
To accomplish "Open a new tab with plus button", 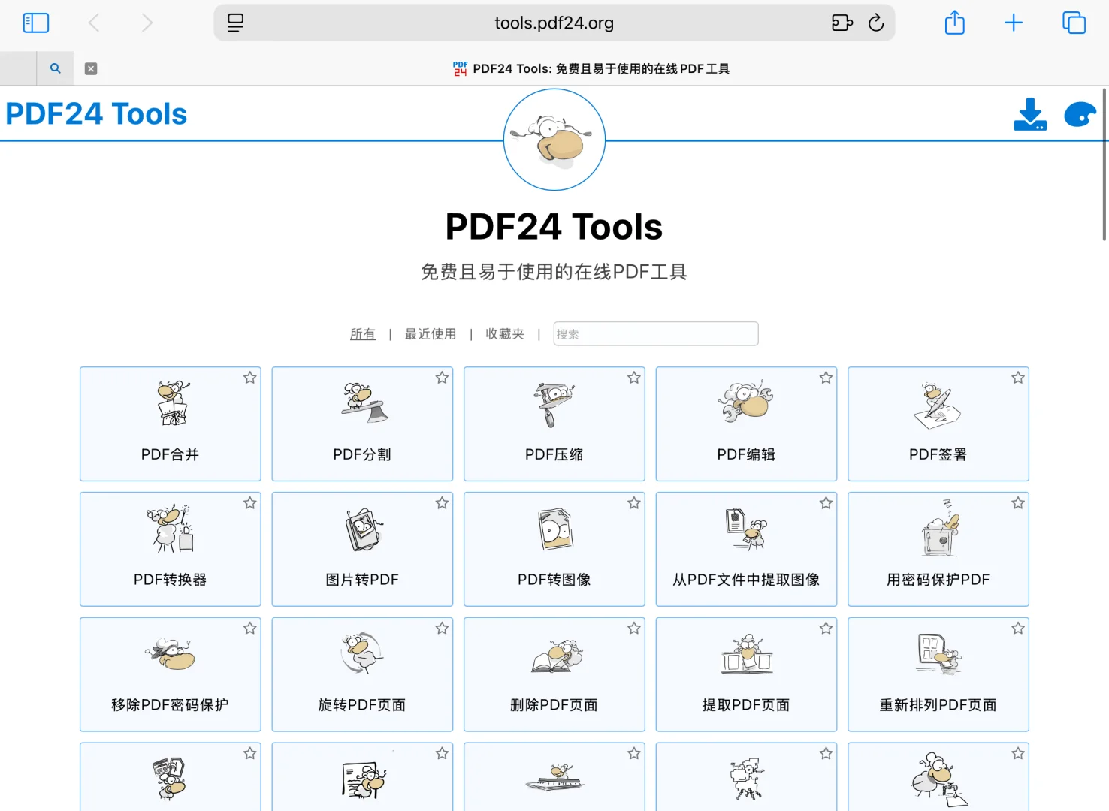I will [1014, 23].
